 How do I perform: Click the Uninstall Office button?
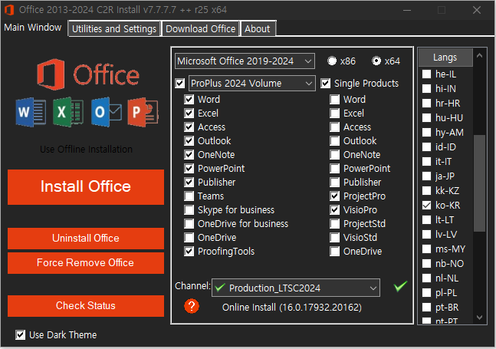pos(86,239)
